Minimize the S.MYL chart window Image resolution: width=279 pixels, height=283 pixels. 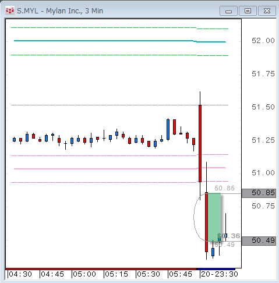pos(228,11)
